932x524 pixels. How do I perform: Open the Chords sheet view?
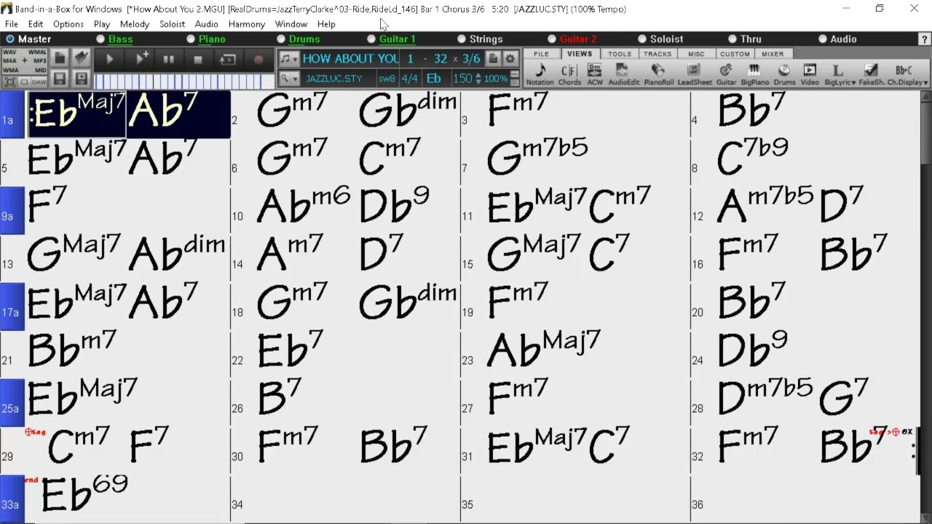tap(569, 74)
